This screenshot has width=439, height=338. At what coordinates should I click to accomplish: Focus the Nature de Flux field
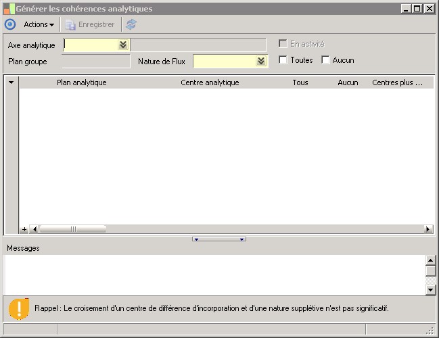click(225, 61)
